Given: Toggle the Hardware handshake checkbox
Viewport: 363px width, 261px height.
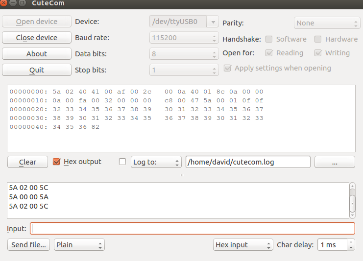Looking at the screenshot, I should pos(318,39).
